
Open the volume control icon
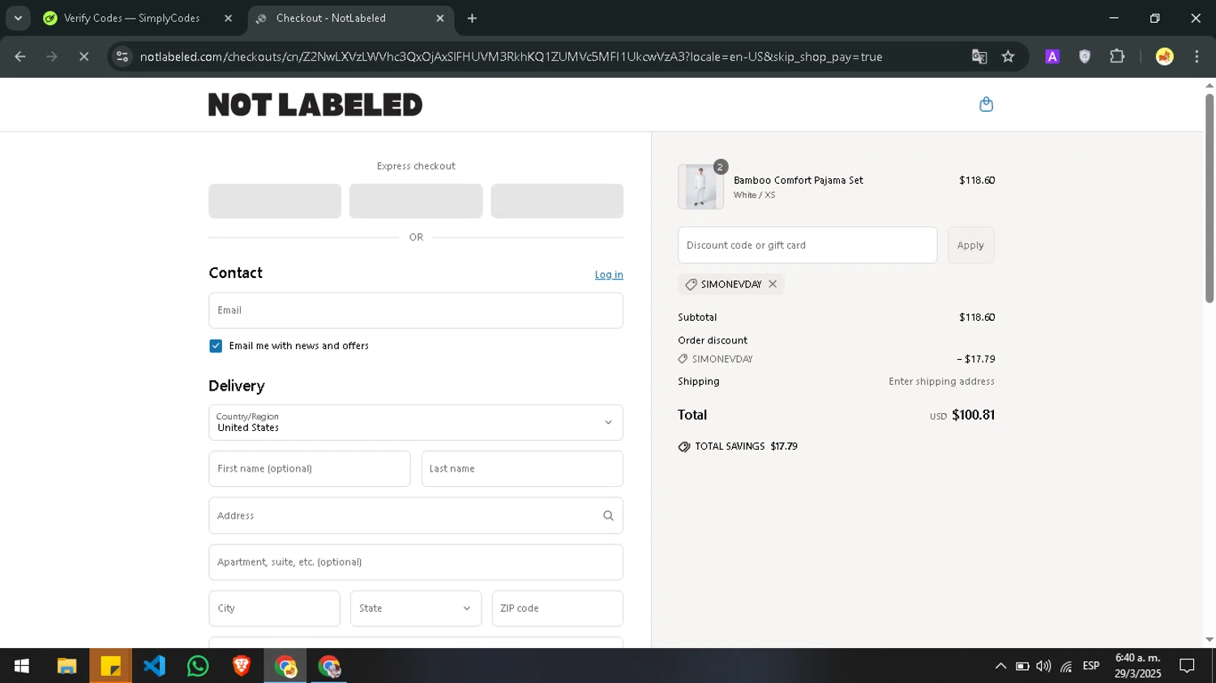[1043, 666]
